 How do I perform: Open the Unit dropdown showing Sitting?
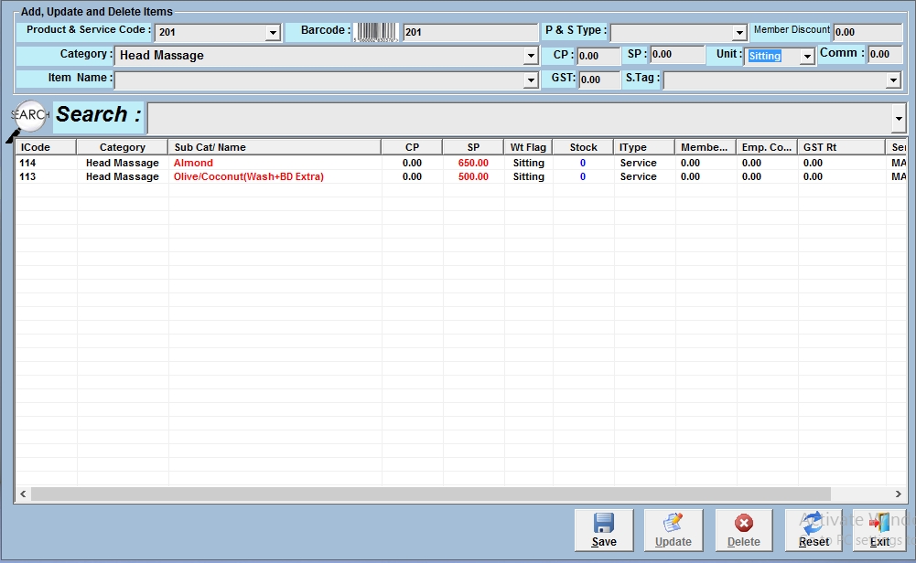(x=806, y=57)
